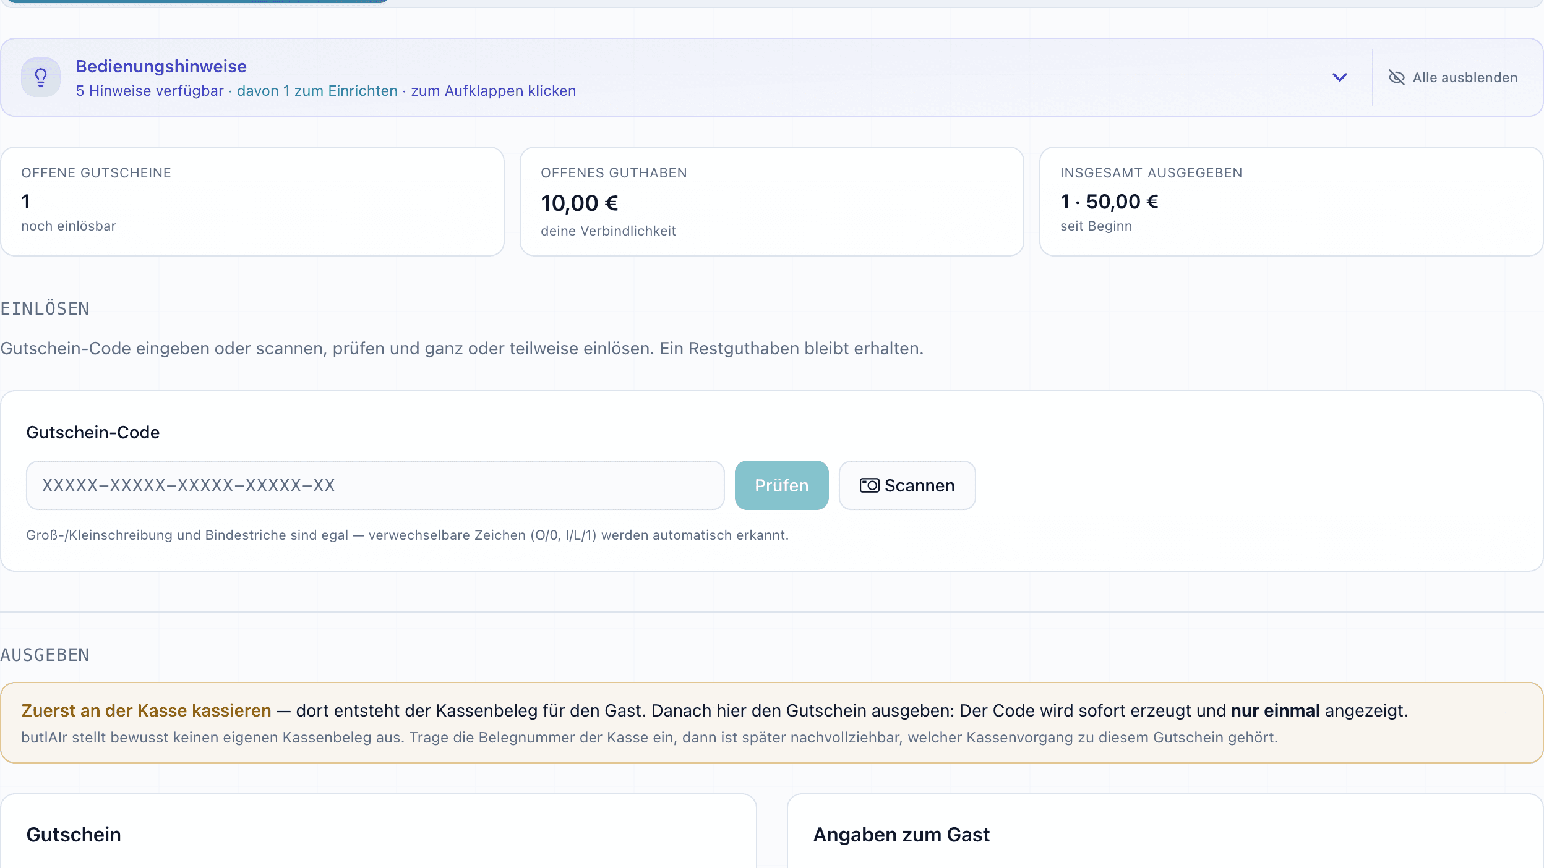Viewport: 1544px width, 868px height.
Task: Click the 'zum Aufklappen klicken' hint text
Action: point(494,91)
